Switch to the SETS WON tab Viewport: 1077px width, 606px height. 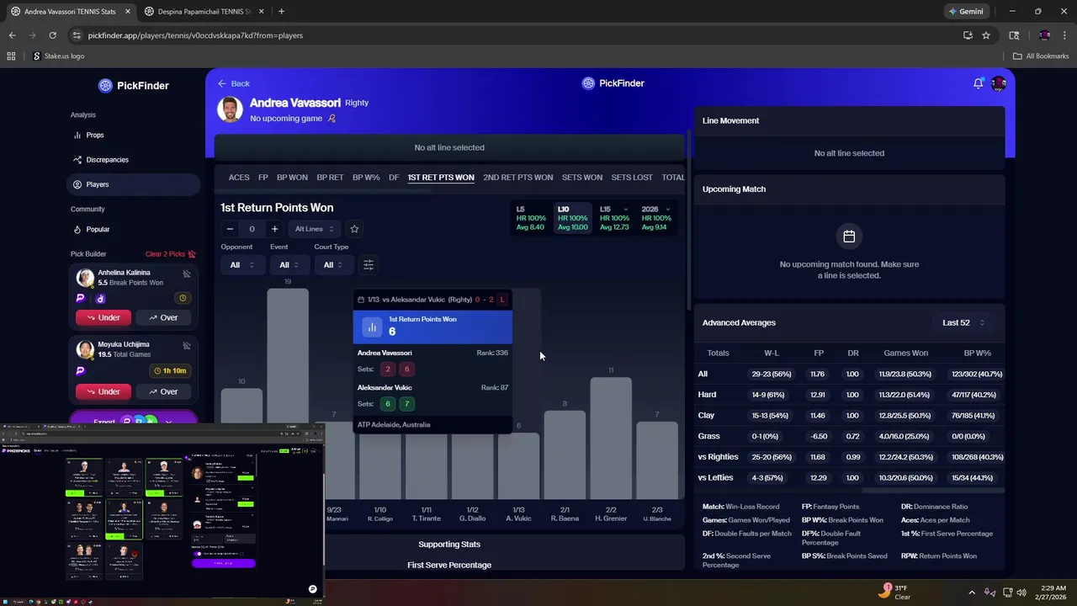pyautogui.click(x=582, y=178)
